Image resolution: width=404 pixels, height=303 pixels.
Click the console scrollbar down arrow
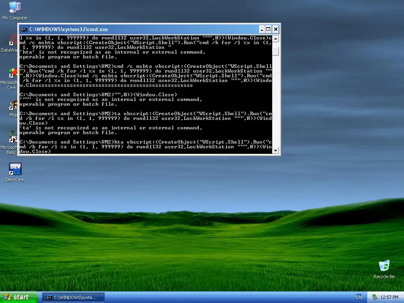[x=275, y=150]
